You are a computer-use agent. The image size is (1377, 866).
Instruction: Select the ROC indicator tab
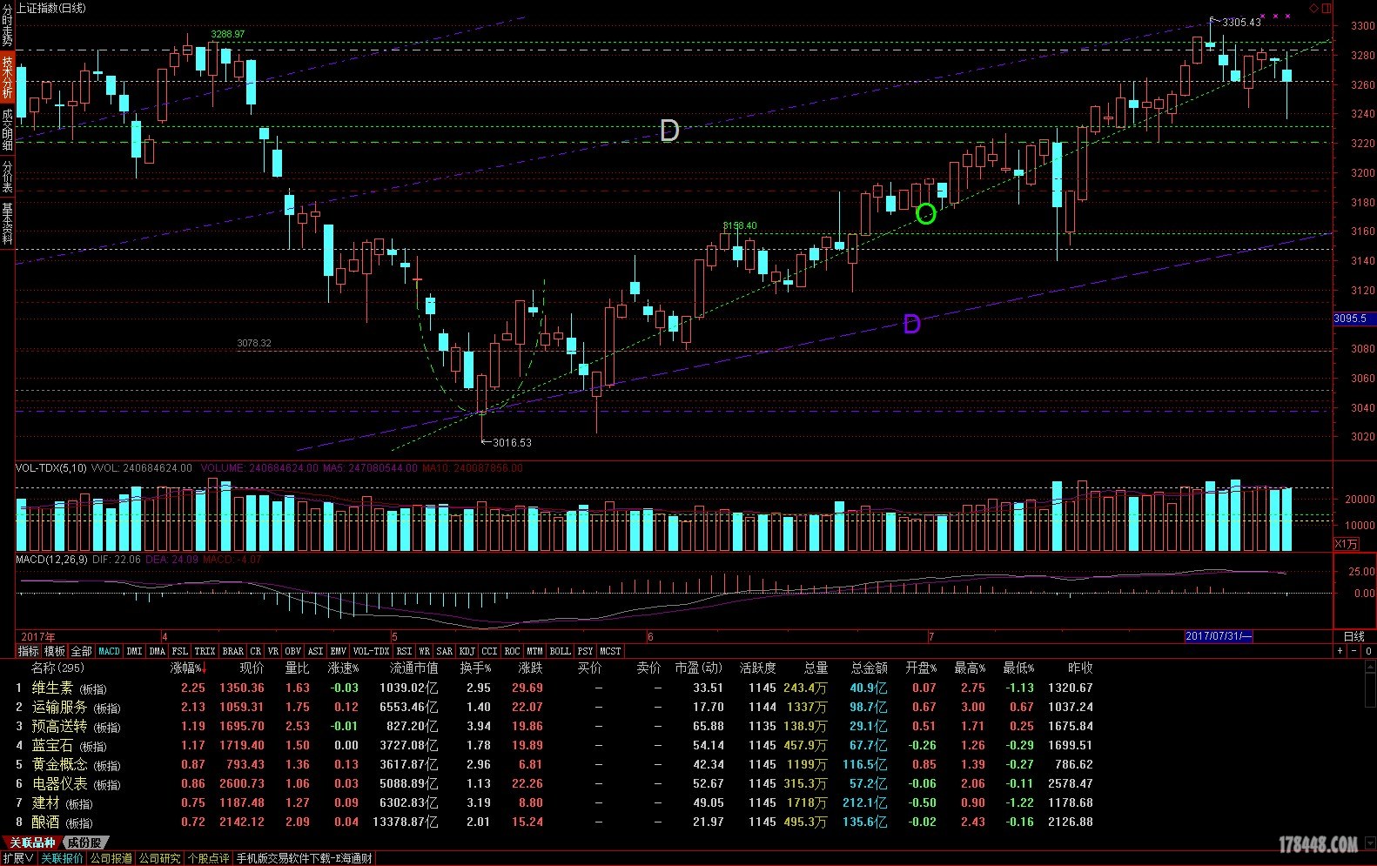[512, 651]
